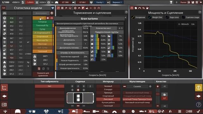Viewport: 203px width, 114px height.
Task: Click the wave icon above Мощность и Сцепление
Action: tap(143, 8)
